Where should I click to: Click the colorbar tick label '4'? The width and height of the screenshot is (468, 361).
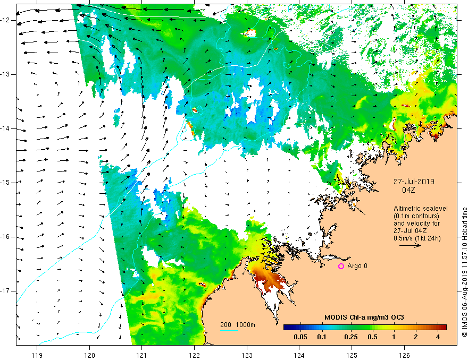(x=438, y=337)
